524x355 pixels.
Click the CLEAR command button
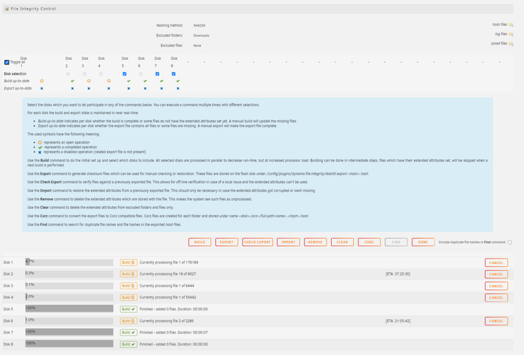coord(342,242)
